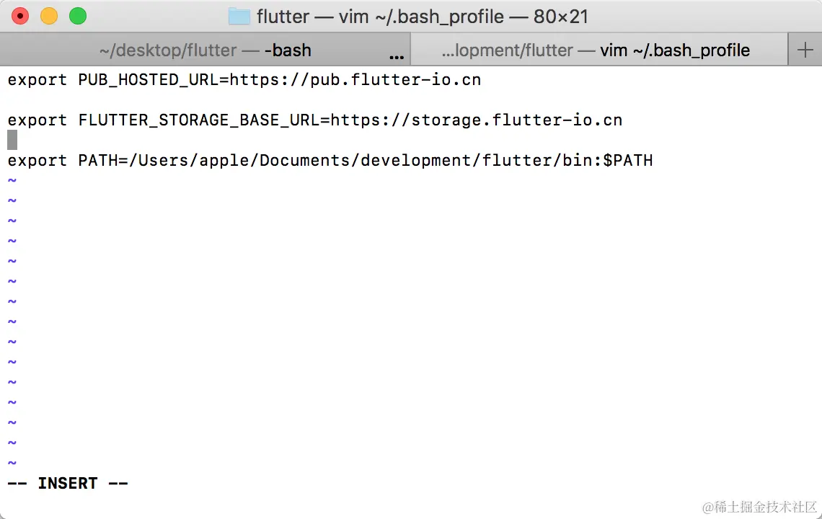
Task: Open a new tab with plus button
Action: 805,50
